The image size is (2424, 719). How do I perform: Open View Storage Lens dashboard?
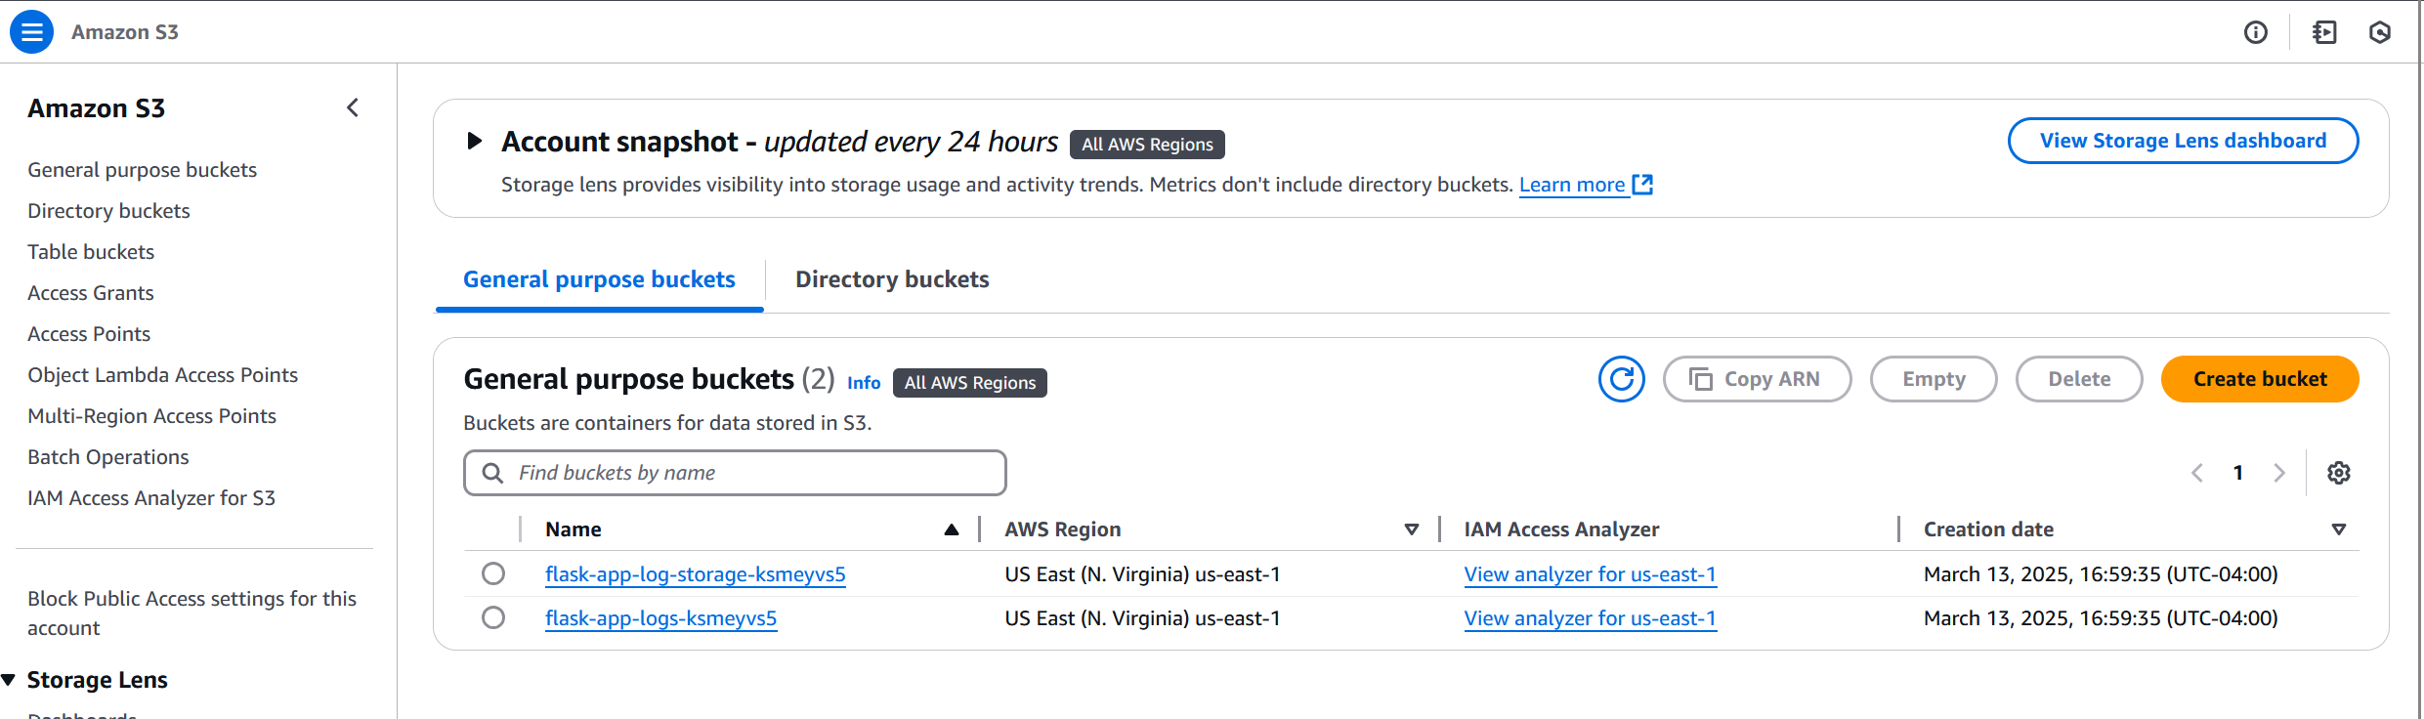[2182, 141]
